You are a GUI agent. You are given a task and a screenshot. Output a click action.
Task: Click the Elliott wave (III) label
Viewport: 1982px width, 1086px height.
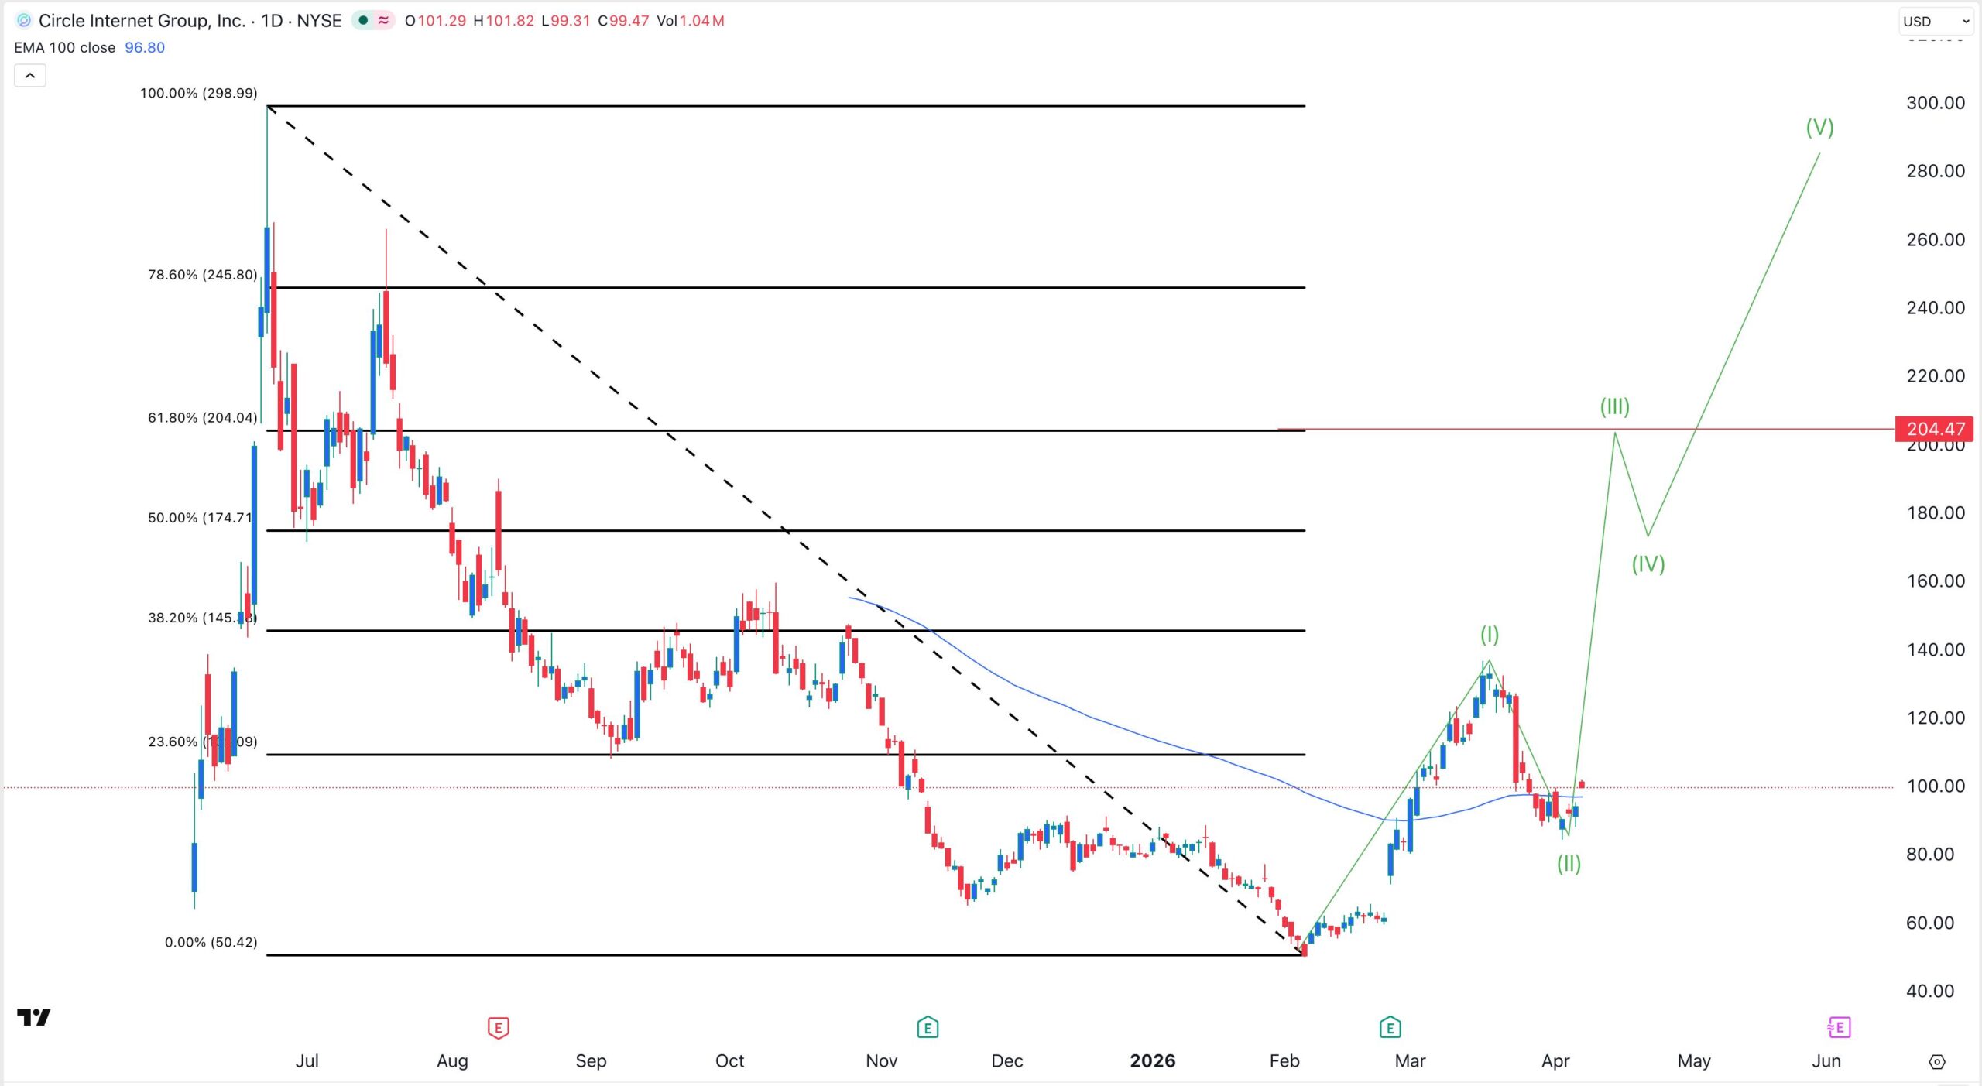tap(1615, 406)
